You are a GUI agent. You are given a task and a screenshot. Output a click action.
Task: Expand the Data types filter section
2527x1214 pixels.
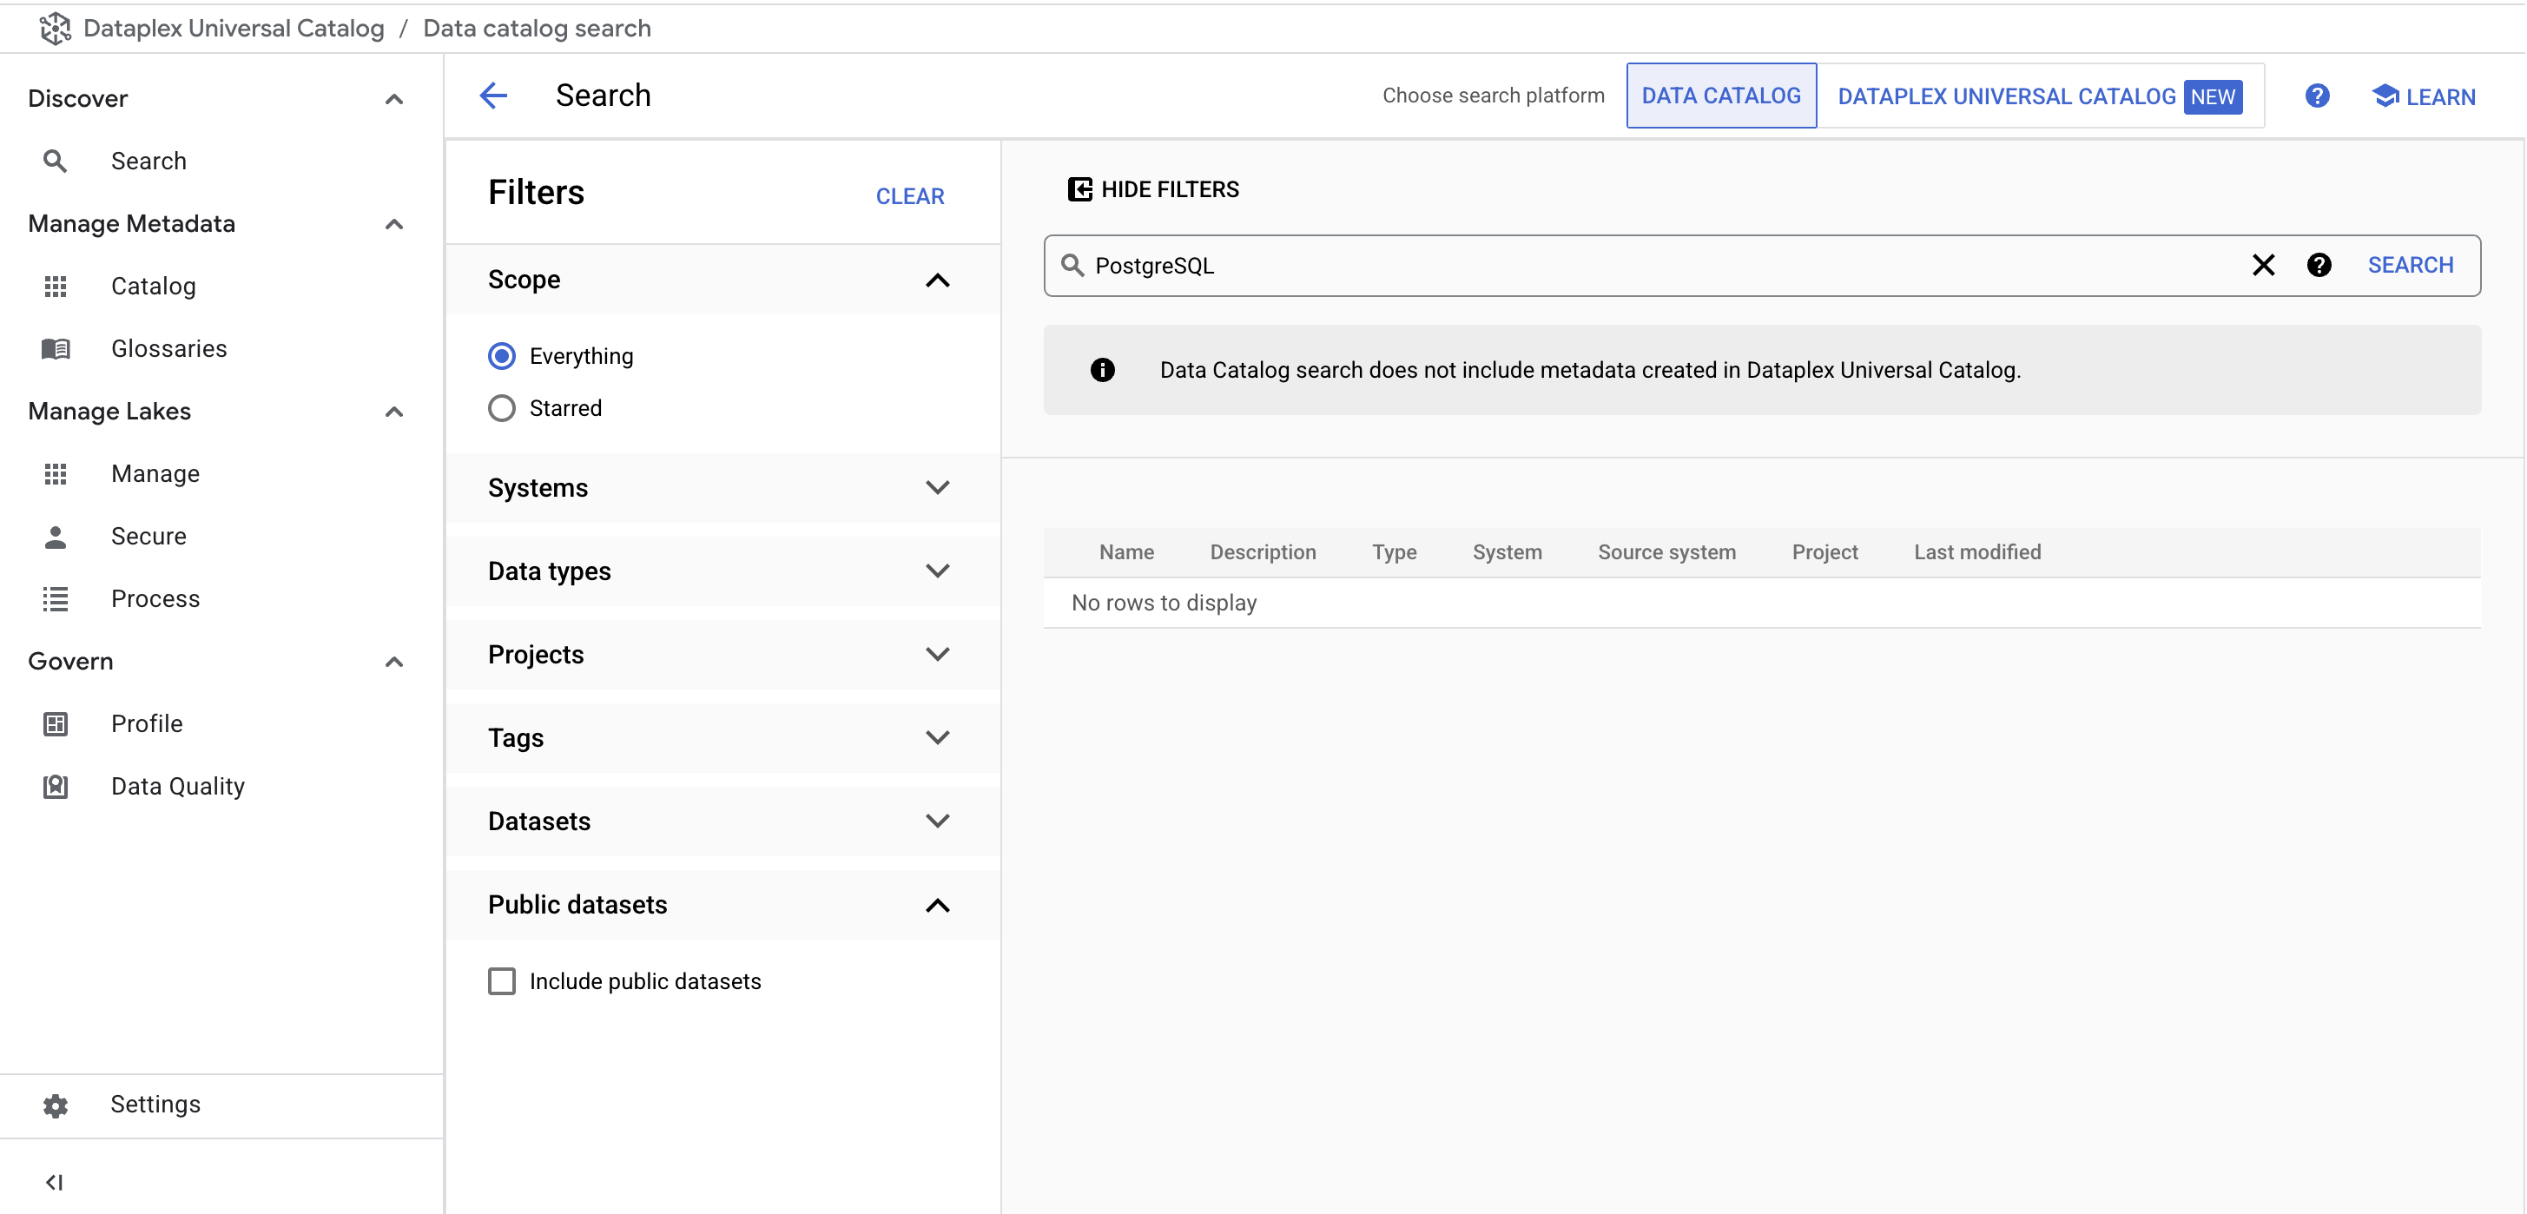[938, 571]
